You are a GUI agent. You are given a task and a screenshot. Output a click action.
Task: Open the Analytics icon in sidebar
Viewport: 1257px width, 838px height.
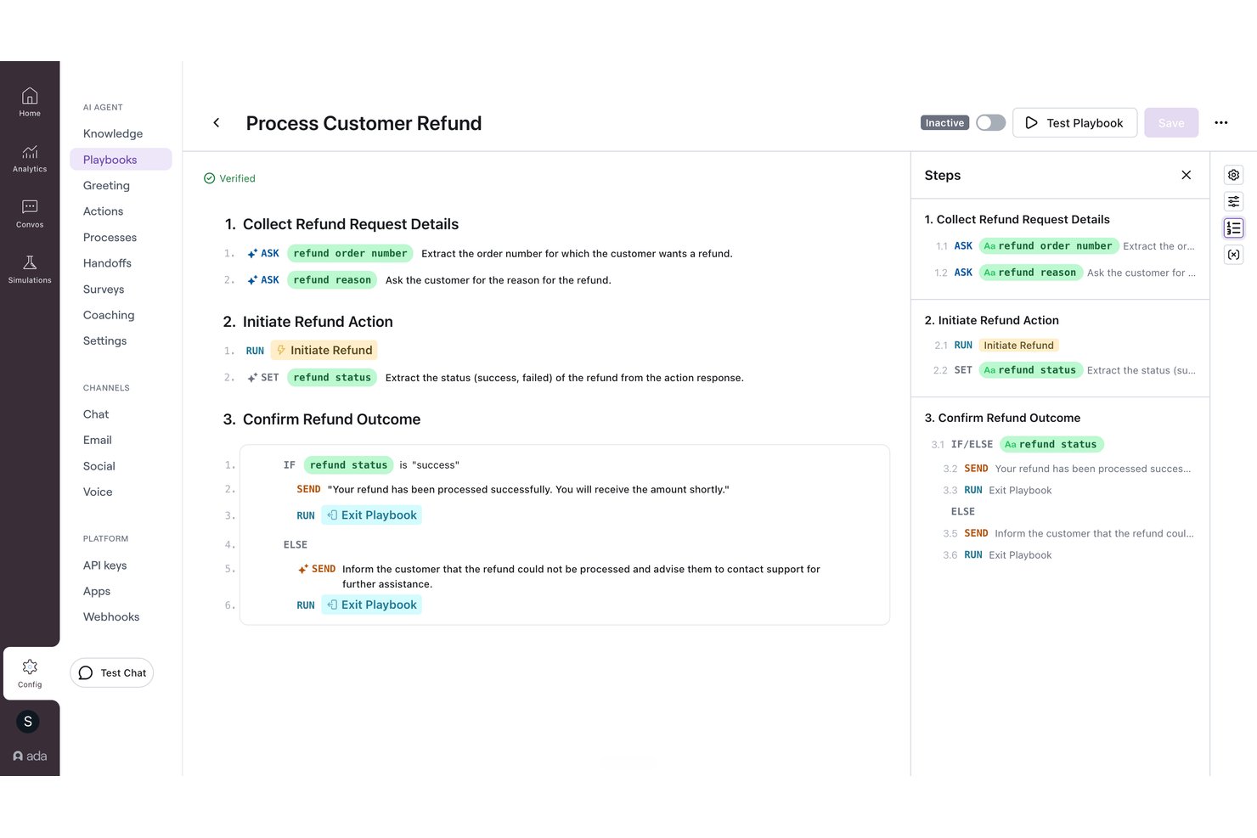(x=30, y=157)
